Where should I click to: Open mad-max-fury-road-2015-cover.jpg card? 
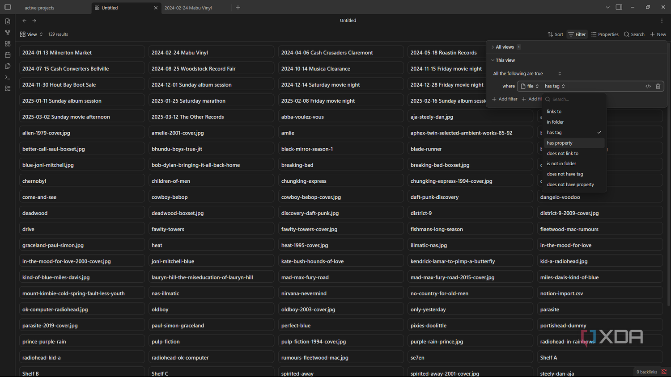click(x=470, y=278)
